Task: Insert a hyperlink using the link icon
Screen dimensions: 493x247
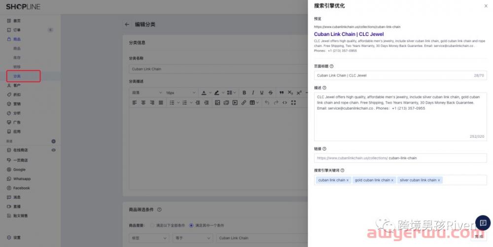Action: pos(244,102)
